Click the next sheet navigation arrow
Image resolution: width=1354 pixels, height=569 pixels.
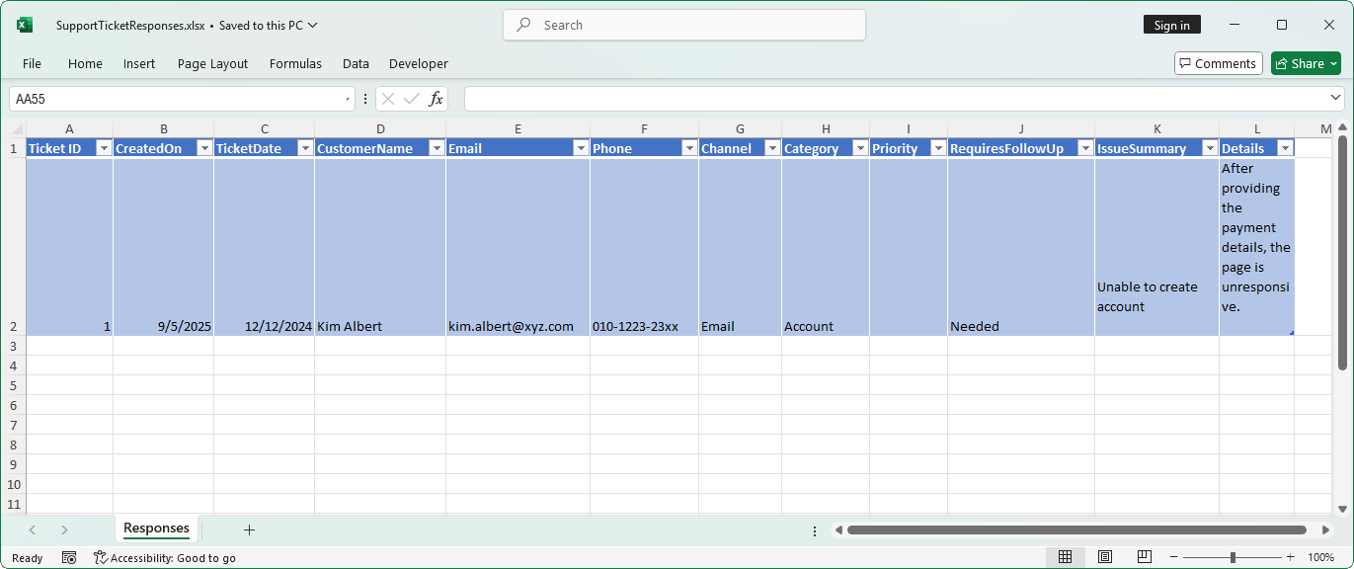coord(63,530)
